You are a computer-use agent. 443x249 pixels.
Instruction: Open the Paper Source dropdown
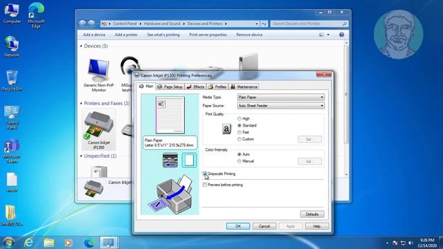281,106
